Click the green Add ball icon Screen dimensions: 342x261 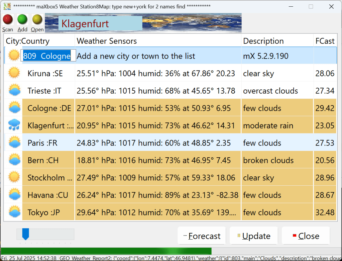(22, 19)
